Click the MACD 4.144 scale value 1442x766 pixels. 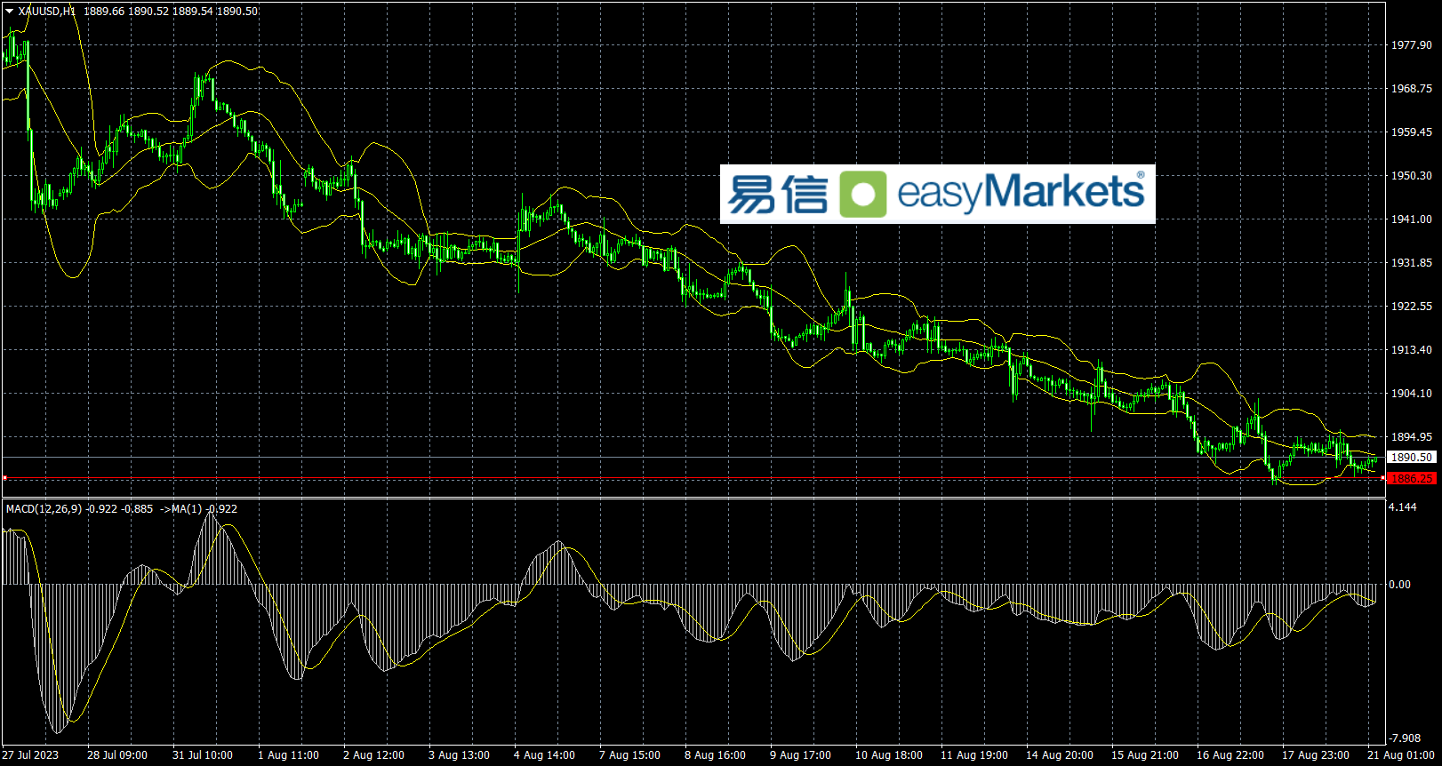point(1402,507)
